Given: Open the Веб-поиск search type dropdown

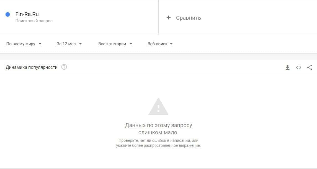Looking at the screenshot, I should click(x=160, y=44).
